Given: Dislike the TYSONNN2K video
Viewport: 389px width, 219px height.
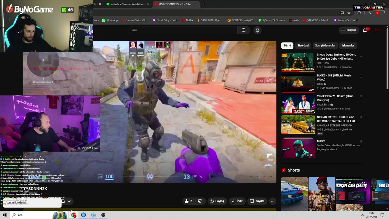Looking at the screenshot, I should [200, 201].
